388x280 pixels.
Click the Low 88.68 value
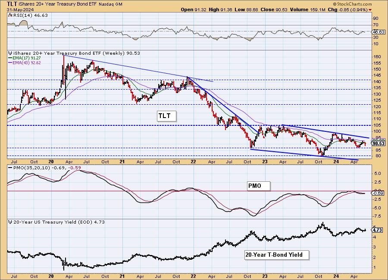click(246, 9)
